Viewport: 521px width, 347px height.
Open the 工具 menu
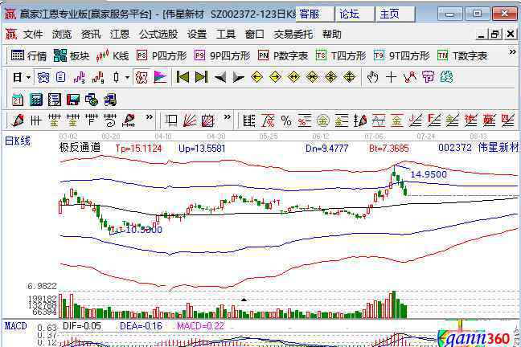coord(226,35)
